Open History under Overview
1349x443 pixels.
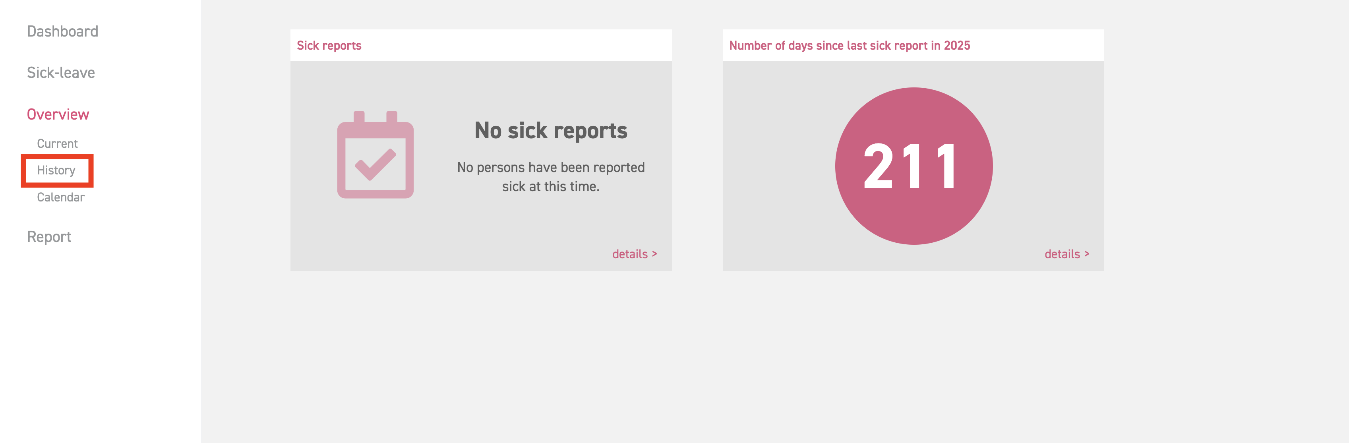[x=56, y=170]
